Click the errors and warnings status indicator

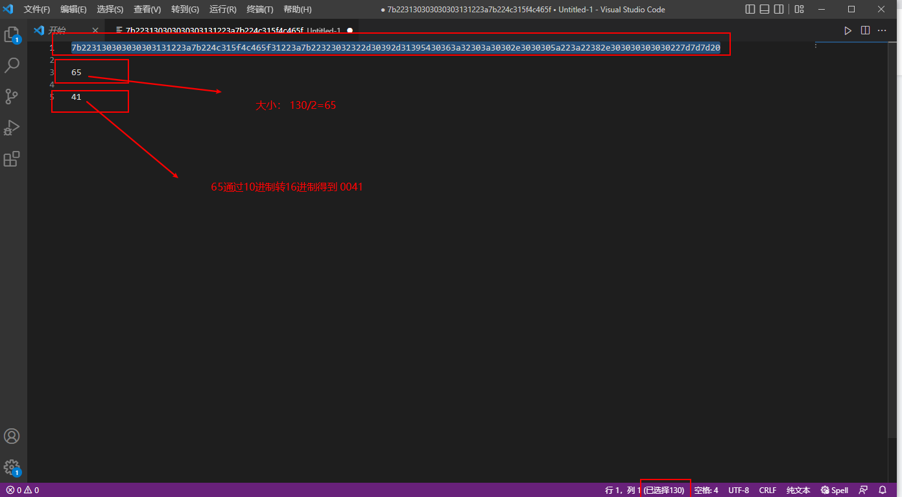point(23,490)
